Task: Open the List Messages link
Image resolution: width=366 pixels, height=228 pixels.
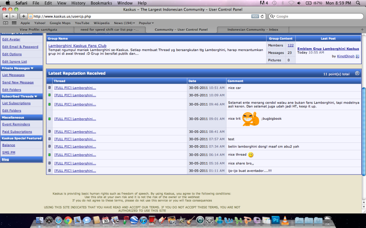Action: [13, 75]
